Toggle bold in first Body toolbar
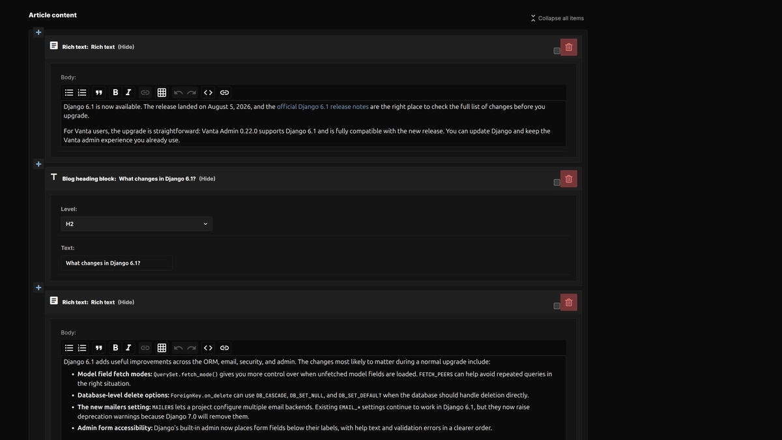The image size is (782, 440). [115, 93]
